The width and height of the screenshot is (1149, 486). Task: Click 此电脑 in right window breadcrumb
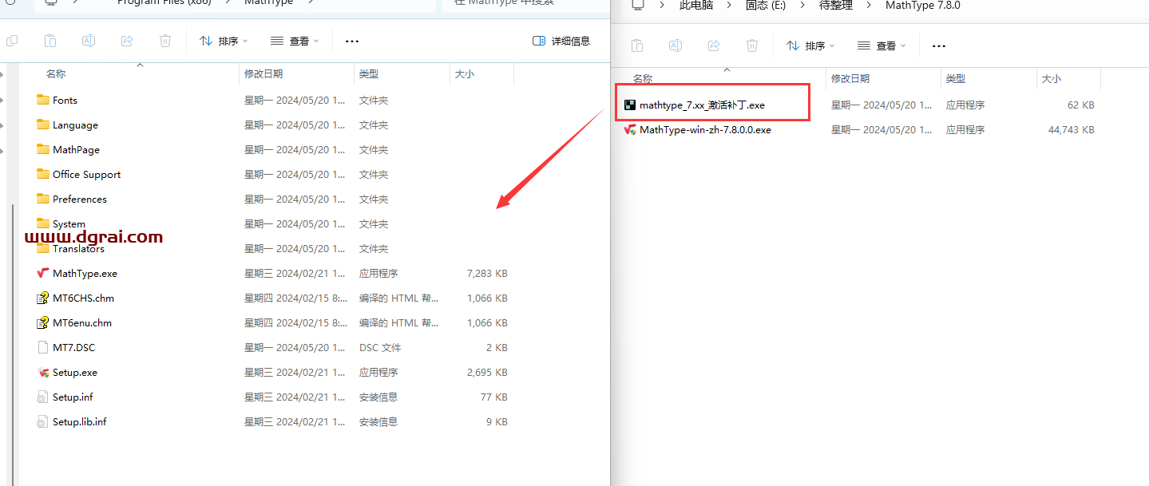point(696,6)
